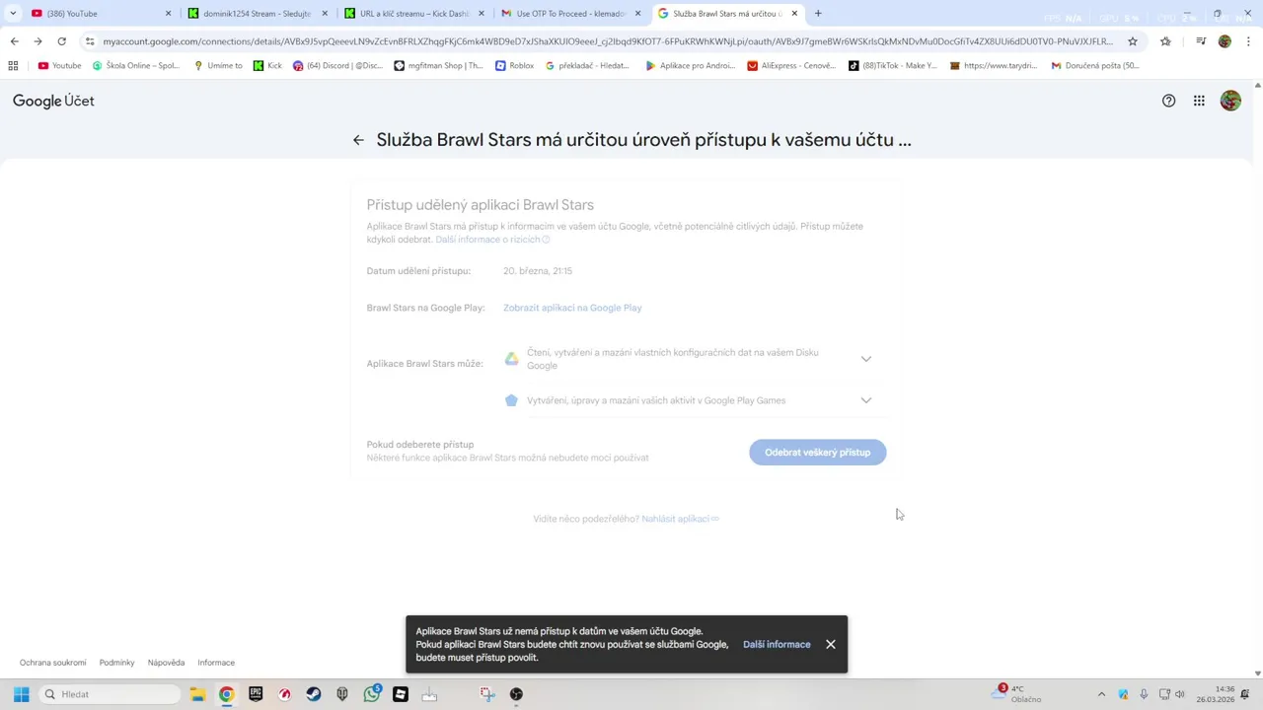The height and width of the screenshot is (710, 1263).
Task: Open Chrome menu three dots
Action: coord(1248,41)
